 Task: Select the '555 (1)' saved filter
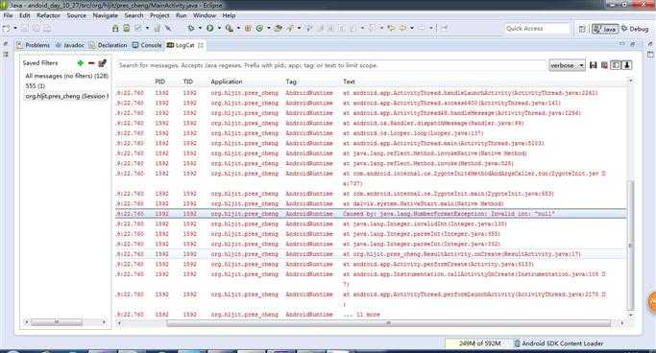[36, 86]
